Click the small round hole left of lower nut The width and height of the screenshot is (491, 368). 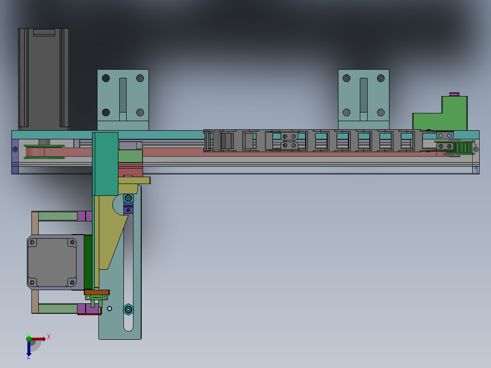(110, 308)
